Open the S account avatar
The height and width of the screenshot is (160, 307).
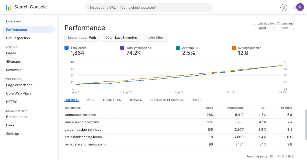[x=300, y=7]
